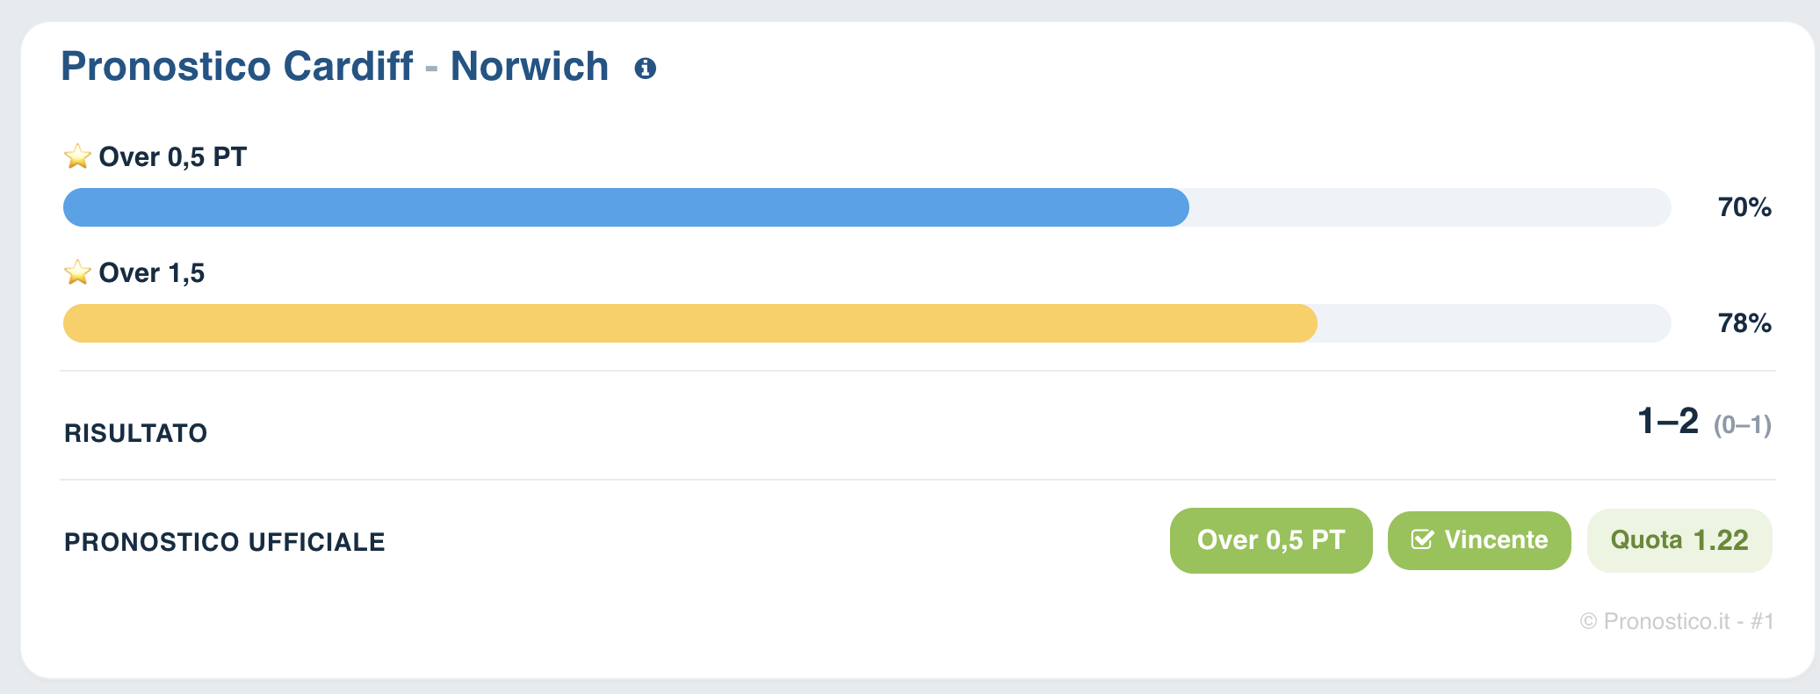The height and width of the screenshot is (694, 1820).
Task: Click the star icon next to Over 1,5
Action: pyautogui.click(x=77, y=272)
